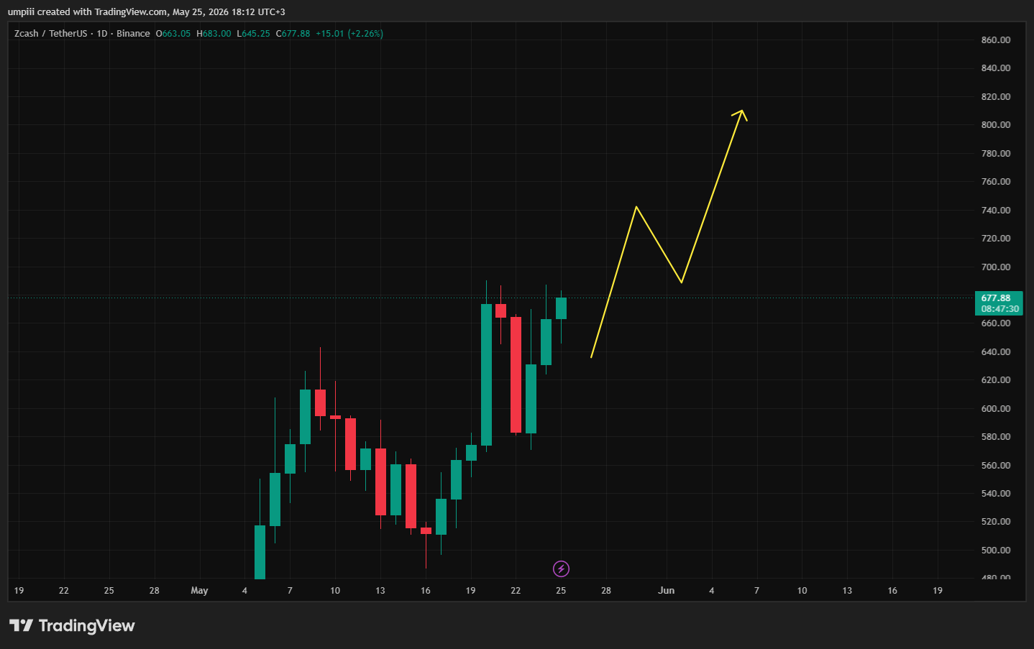This screenshot has width=1034, height=649.
Task: Click the 580.00 price axis label
Action: [996, 437]
